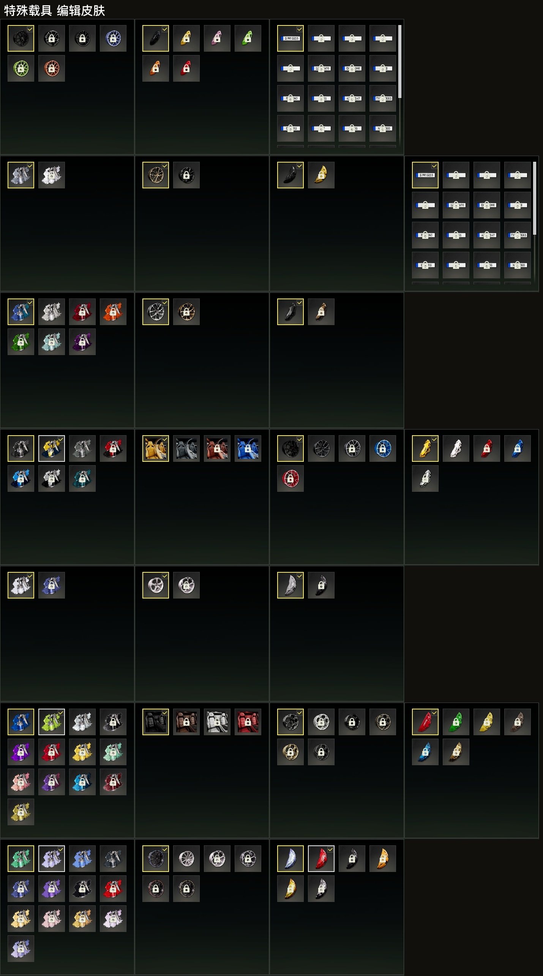Image resolution: width=543 pixels, height=976 pixels.
Task: Choose the lavender spray paint with checkmark
Action: coord(52,859)
